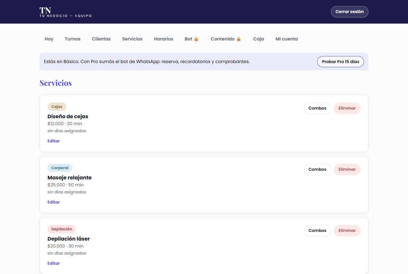Select the Servicios tab

click(132, 39)
